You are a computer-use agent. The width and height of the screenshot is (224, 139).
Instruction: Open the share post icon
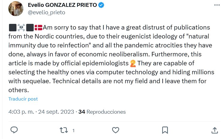pos(214,130)
